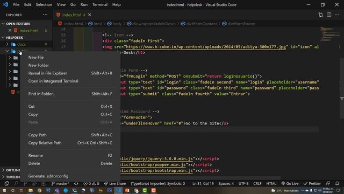This screenshot has width=344, height=194.
Task: Open notifications bell in status bar
Action: 337,183
